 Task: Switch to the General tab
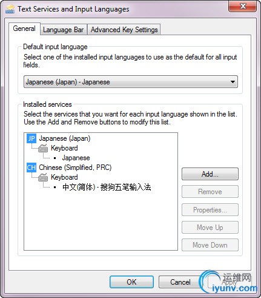(24, 29)
